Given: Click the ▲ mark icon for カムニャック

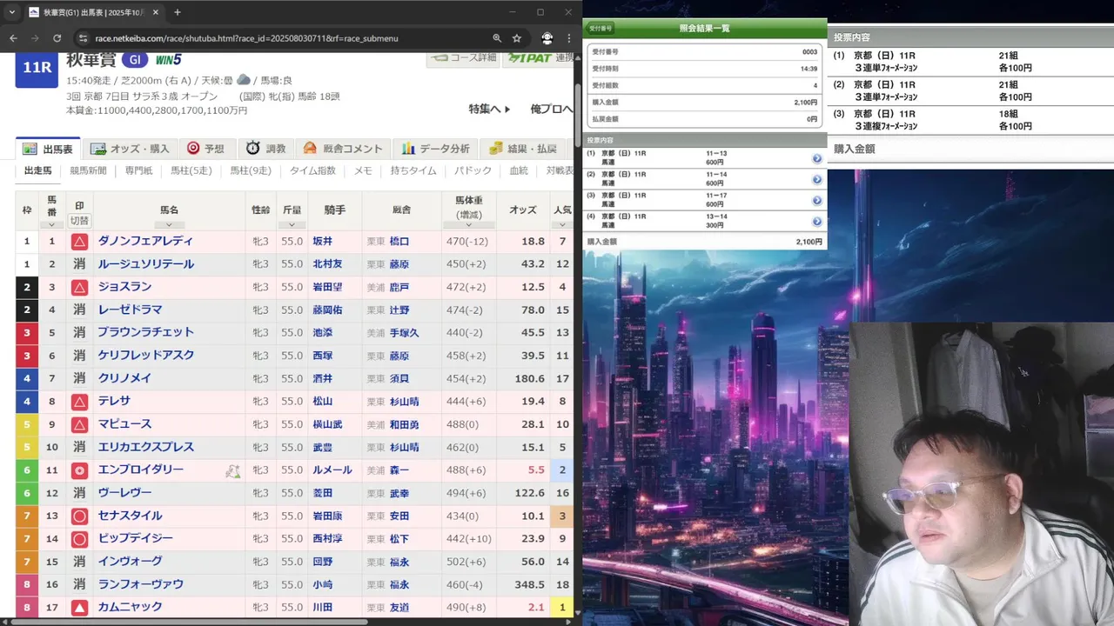Looking at the screenshot, I should (79, 608).
